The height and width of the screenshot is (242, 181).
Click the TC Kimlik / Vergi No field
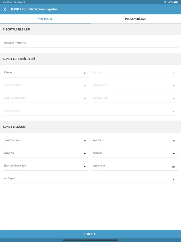click(90, 43)
